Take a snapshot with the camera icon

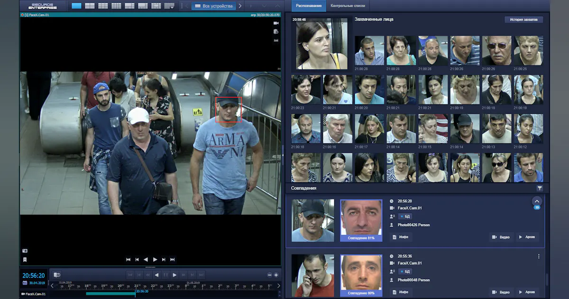tap(25, 251)
